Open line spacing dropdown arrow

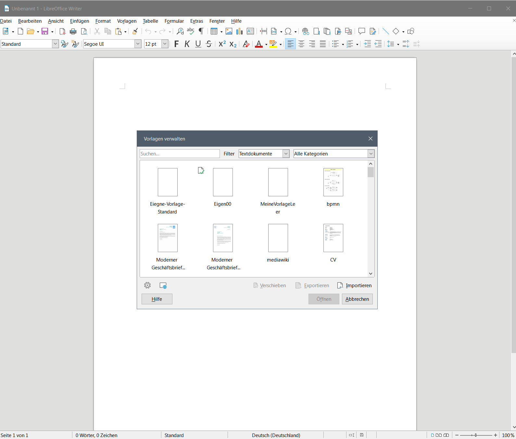click(x=398, y=44)
